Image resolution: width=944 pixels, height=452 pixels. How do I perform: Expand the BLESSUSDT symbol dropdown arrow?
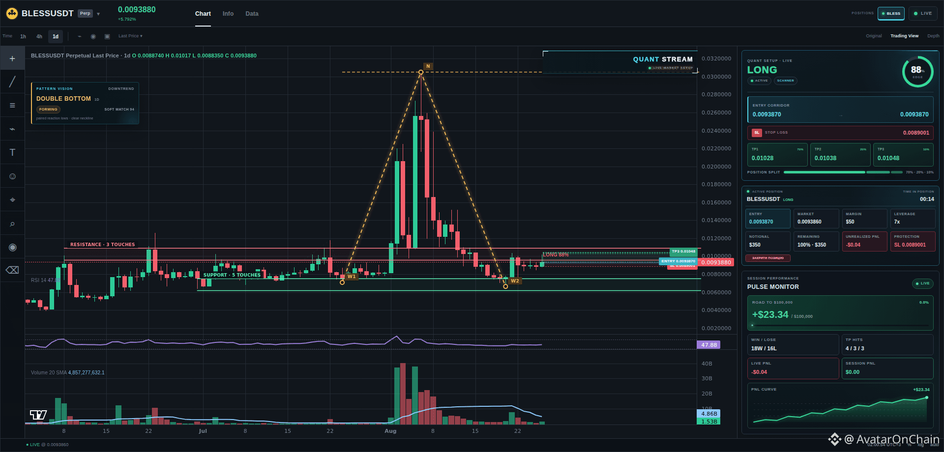coord(98,14)
